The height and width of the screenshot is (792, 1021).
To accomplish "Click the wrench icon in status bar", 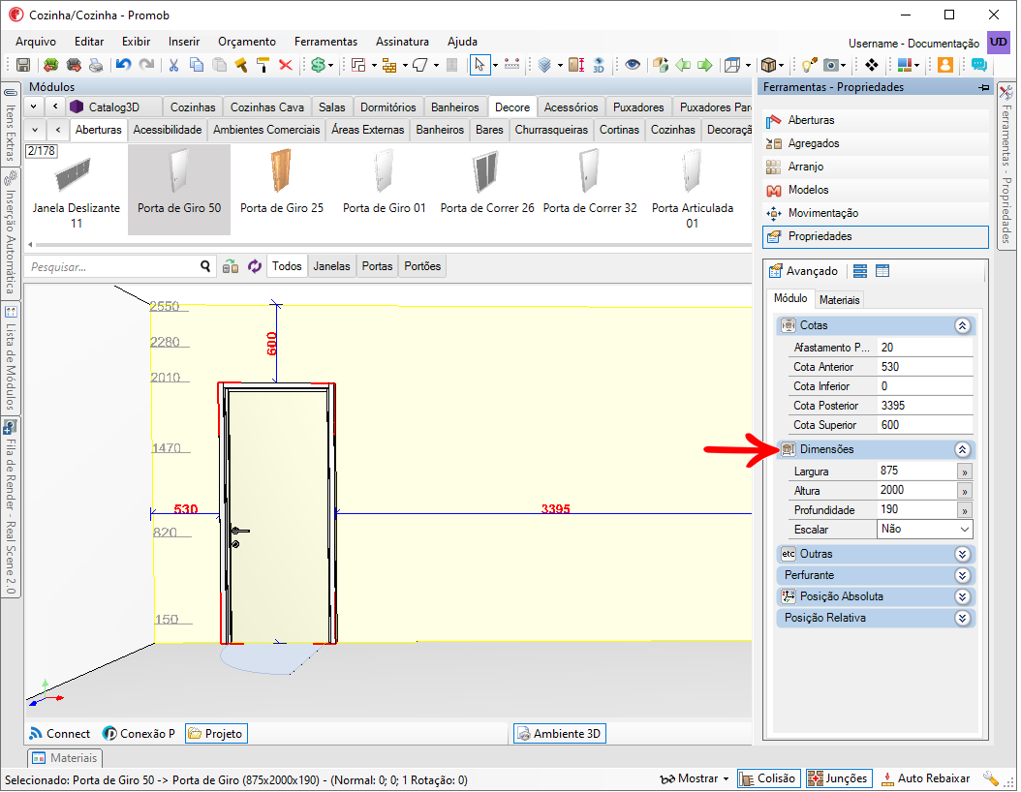I will tap(992, 779).
